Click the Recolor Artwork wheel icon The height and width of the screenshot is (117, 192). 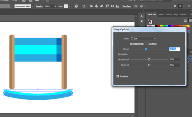pyautogui.click(x=76, y=6)
